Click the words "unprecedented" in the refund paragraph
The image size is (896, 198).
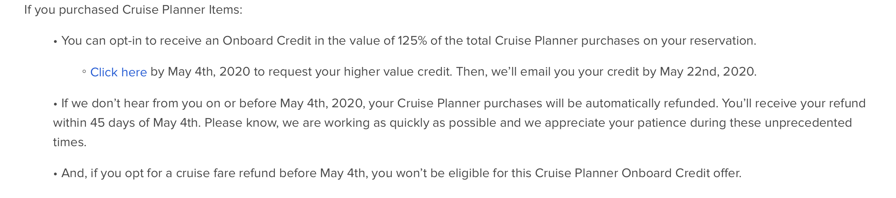[x=808, y=123]
